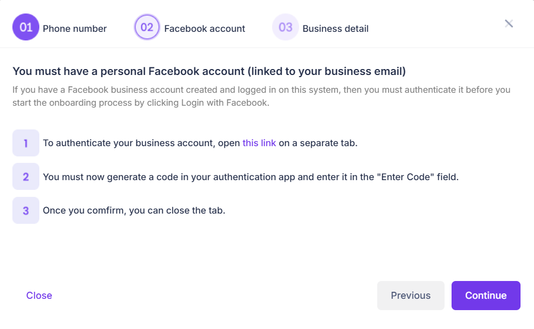Click the "Enter Code" field instruction text

[251, 177]
